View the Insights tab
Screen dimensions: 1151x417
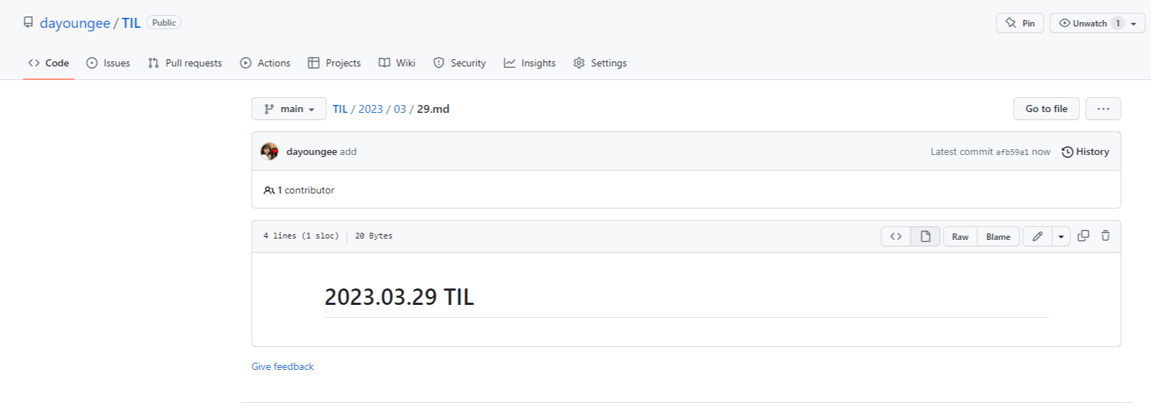529,63
